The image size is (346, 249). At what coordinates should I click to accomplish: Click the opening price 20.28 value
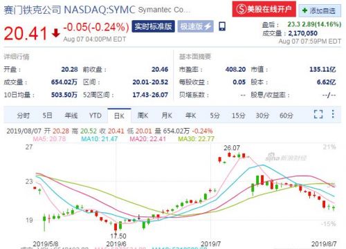[x=69, y=69]
